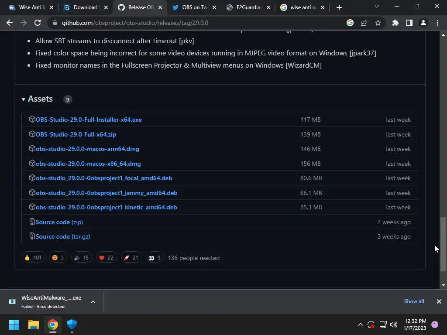Click the vertical page scrollbar thumb
The width and height of the screenshot is (447, 335).
coord(443,244)
